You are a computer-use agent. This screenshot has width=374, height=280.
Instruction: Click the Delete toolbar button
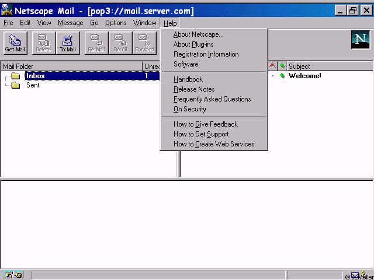click(44, 43)
